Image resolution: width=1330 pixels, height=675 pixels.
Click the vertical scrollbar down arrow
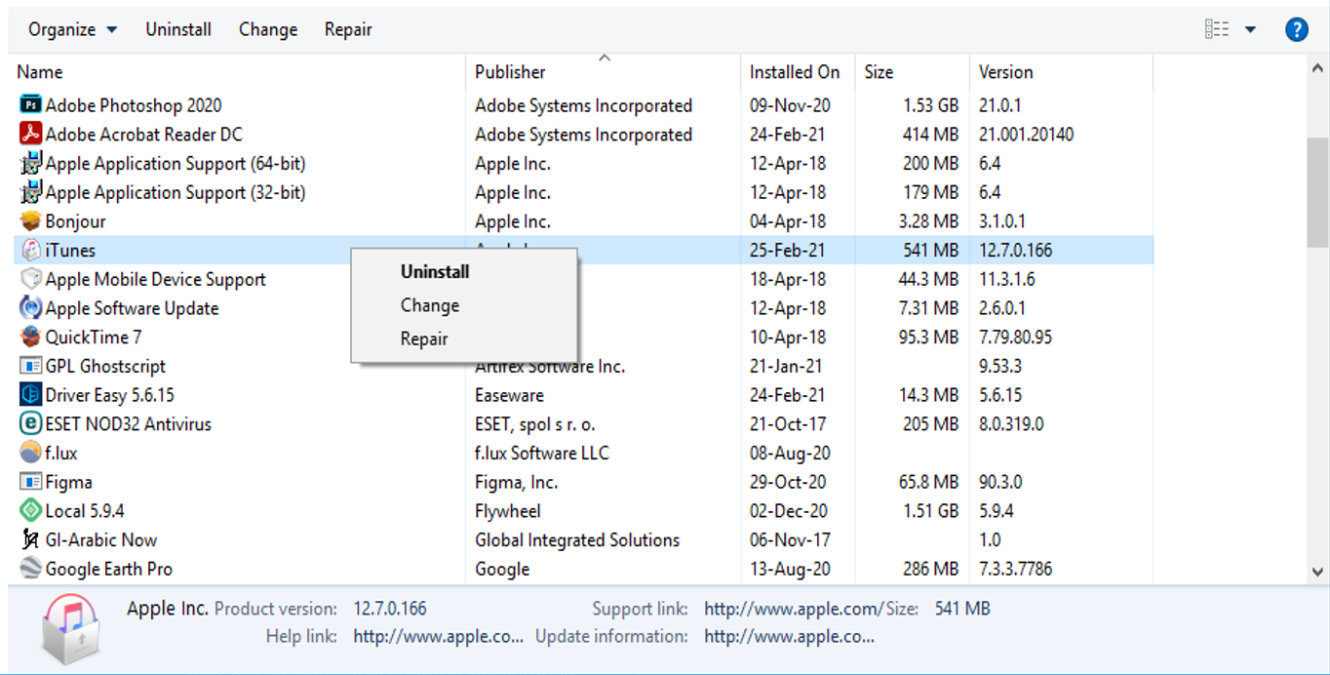click(1318, 574)
